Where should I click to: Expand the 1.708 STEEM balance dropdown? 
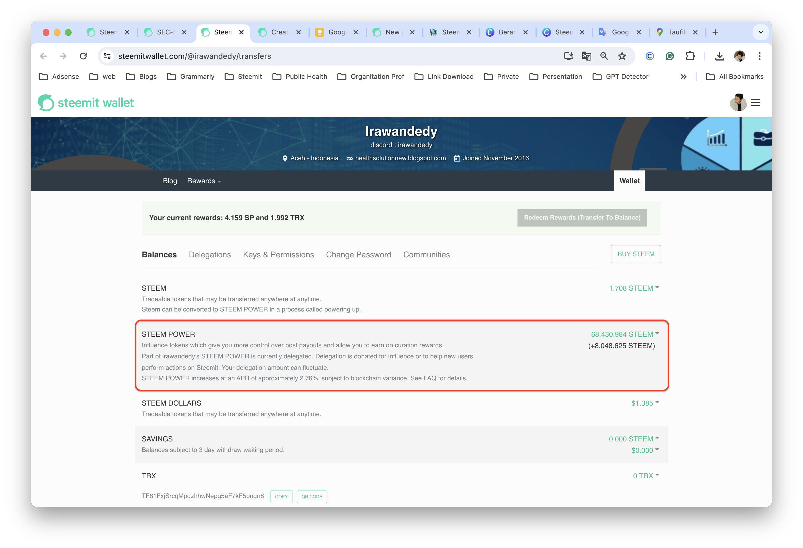[x=634, y=288]
